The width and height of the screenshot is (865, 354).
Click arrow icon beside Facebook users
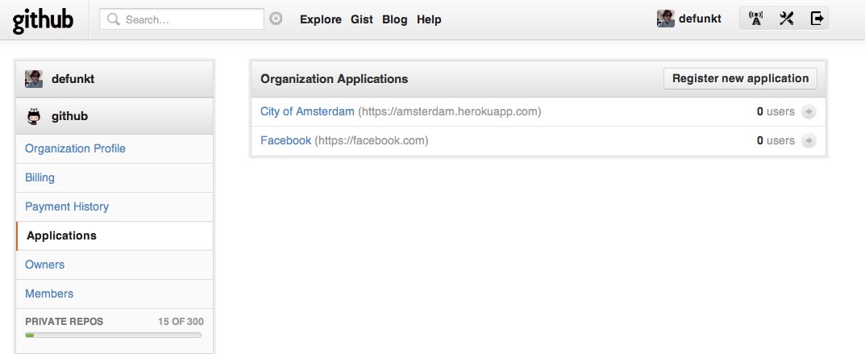click(x=809, y=141)
